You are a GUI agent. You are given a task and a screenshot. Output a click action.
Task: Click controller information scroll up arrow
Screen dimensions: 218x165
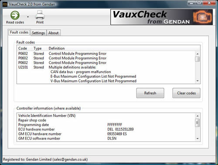tap(198, 116)
